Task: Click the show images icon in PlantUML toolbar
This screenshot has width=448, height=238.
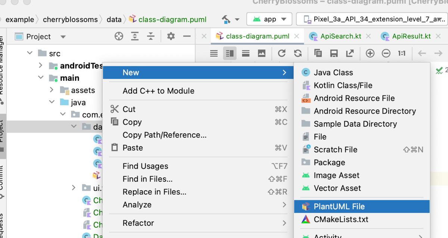Action: click(x=262, y=53)
